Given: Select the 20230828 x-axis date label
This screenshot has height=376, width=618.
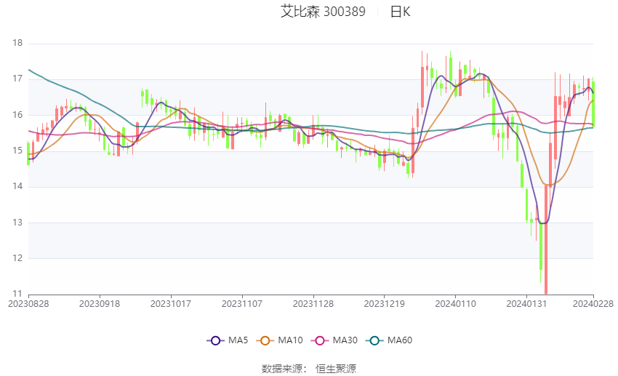Looking at the screenshot, I should point(28,304).
